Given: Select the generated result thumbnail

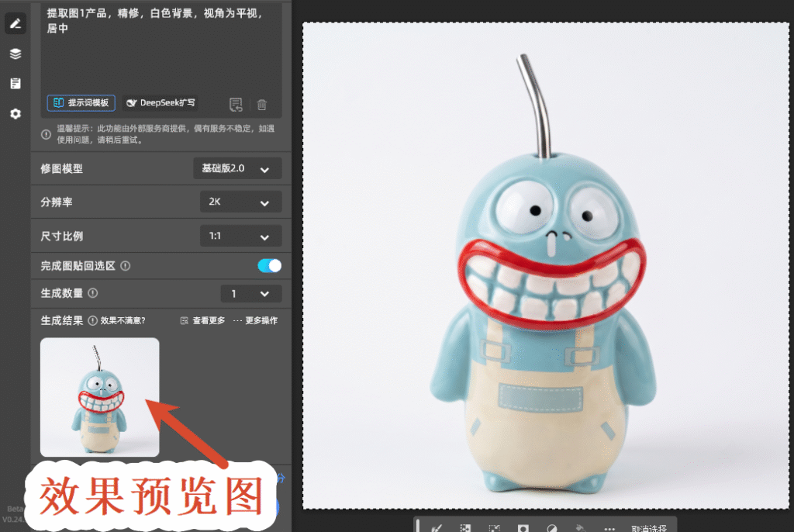Looking at the screenshot, I should (100, 397).
